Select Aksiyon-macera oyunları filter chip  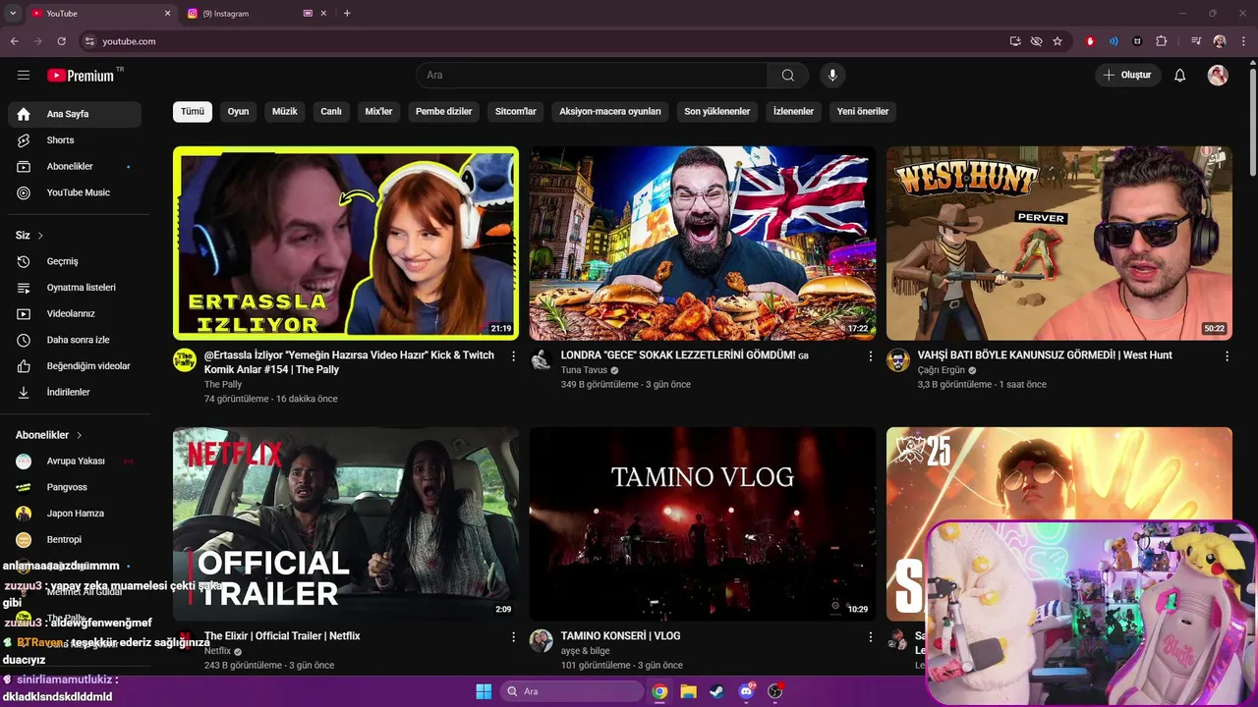pyautogui.click(x=610, y=111)
